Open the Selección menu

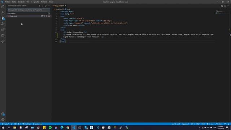click(21, 2)
